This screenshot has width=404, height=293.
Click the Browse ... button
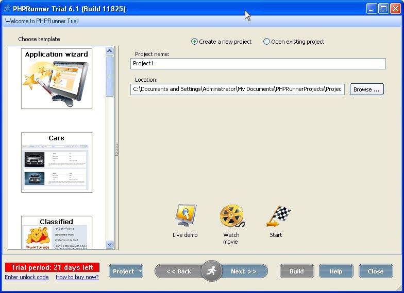pyautogui.click(x=366, y=89)
